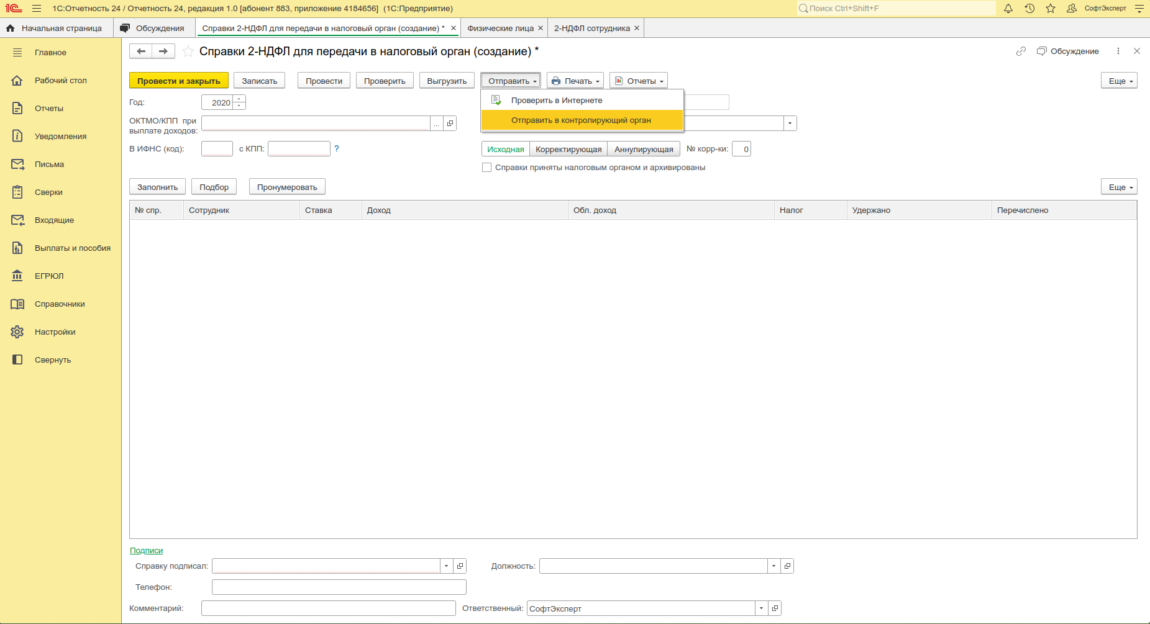Image resolution: width=1150 pixels, height=624 pixels.
Task: Open Справку подписал record form icon
Action: pos(460,566)
